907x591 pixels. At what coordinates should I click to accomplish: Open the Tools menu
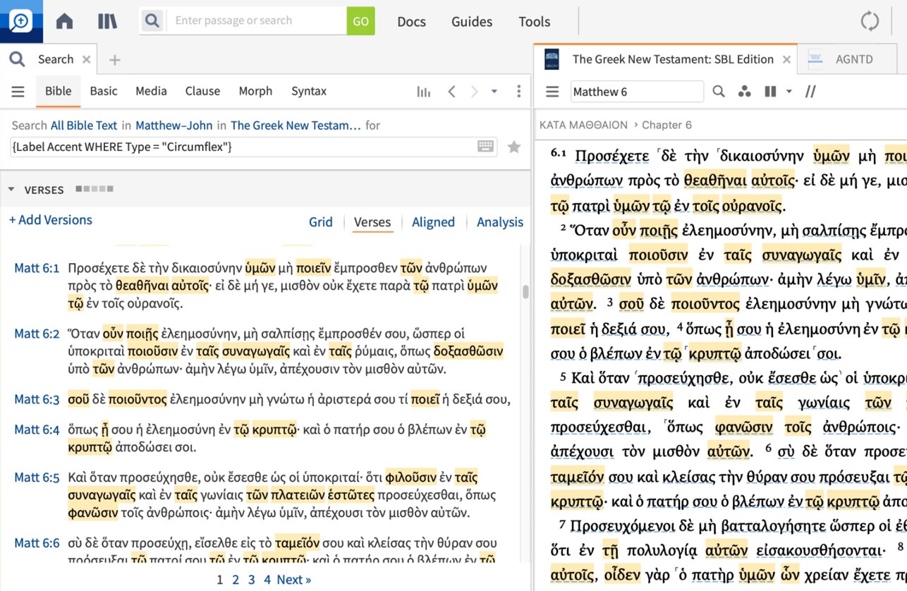[534, 21]
